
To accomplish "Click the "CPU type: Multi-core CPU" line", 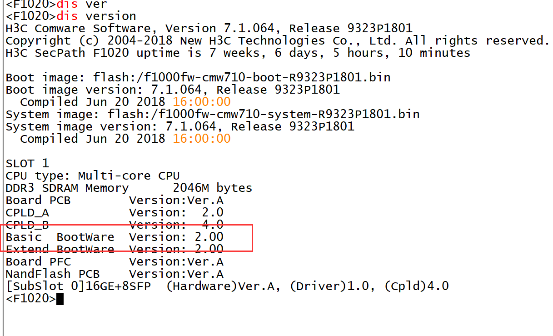I will click(93, 176).
